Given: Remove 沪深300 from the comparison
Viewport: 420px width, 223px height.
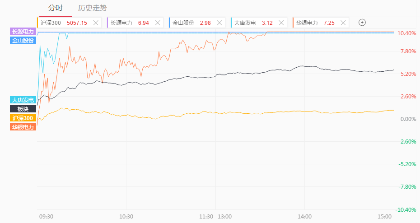Looking at the screenshot, I should [96, 23].
